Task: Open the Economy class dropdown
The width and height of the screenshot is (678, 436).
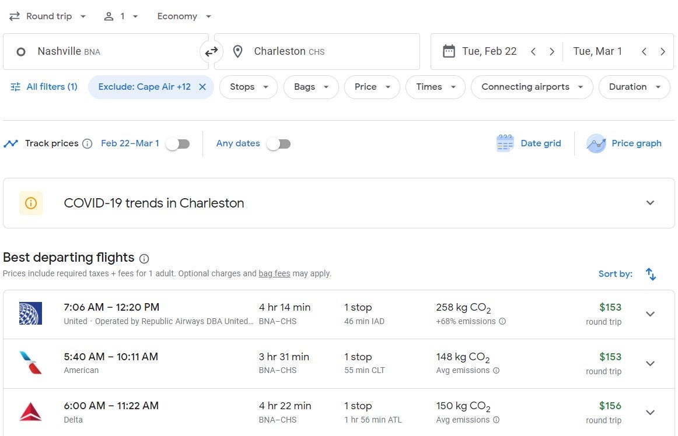Action: [184, 16]
